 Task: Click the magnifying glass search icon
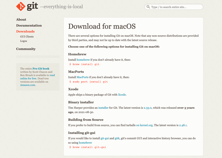point(148,7)
